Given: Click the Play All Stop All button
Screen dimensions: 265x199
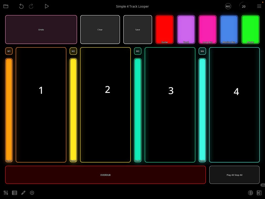Looking at the screenshot, I should [x=234, y=175].
